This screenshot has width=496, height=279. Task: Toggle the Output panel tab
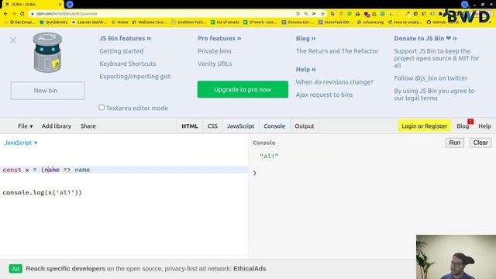[305, 126]
